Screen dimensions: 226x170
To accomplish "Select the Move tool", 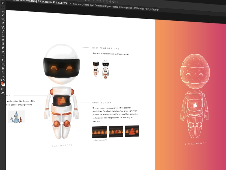I will coord(3,3).
